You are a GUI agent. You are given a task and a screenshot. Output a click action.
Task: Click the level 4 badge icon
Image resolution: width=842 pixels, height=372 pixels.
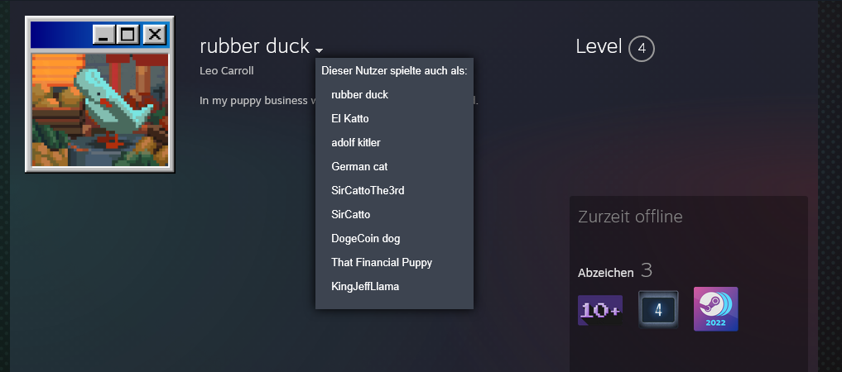[658, 310]
